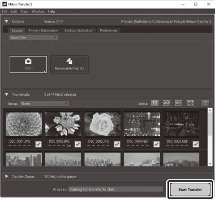Click the deselect all dashed-rectangle icon
The image size is (215, 200).
pyautogui.click(x=190, y=103)
